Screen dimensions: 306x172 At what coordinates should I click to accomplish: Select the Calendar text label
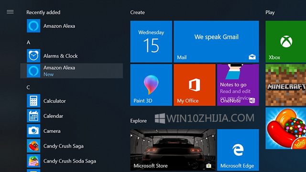point(53,116)
